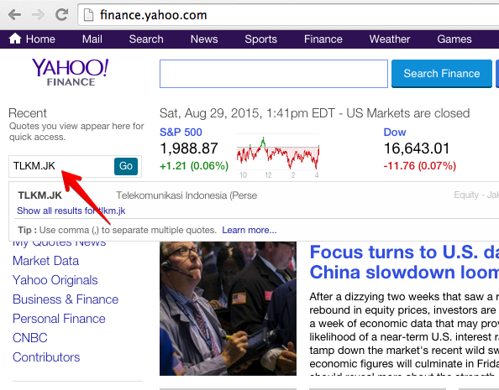Click the Dow value 16,643.01

[x=417, y=148]
